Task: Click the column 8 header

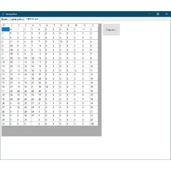Action: pyautogui.click(x=63, y=25)
